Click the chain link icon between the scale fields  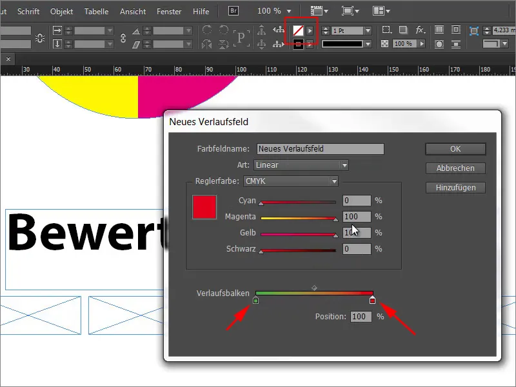click(124, 38)
